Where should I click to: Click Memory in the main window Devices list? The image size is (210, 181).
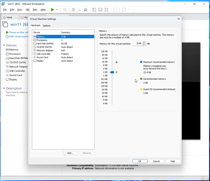tap(12, 50)
